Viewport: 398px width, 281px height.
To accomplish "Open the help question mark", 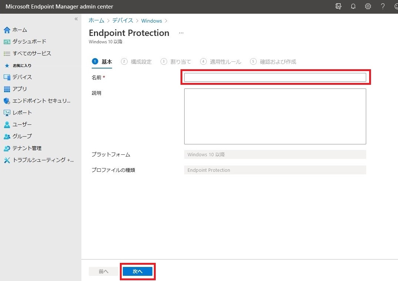I will [382, 6].
